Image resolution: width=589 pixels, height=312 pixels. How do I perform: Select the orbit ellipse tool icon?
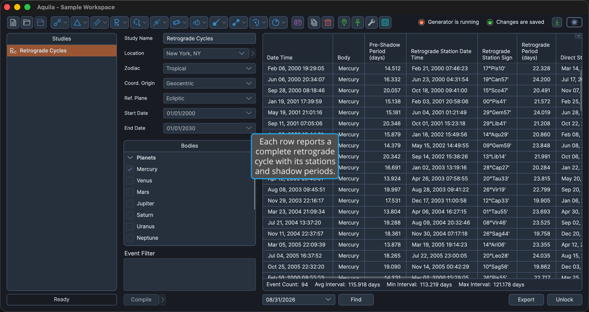click(x=176, y=22)
